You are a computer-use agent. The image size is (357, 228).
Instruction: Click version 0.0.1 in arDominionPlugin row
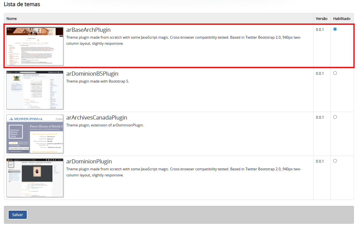(320, 161)
